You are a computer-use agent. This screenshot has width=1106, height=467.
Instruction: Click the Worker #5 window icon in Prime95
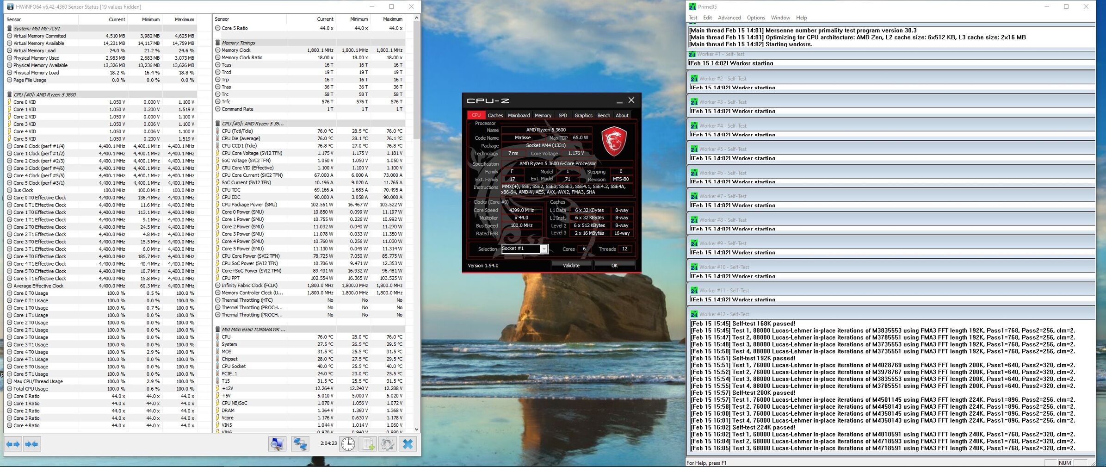click(x=694, y=149)
